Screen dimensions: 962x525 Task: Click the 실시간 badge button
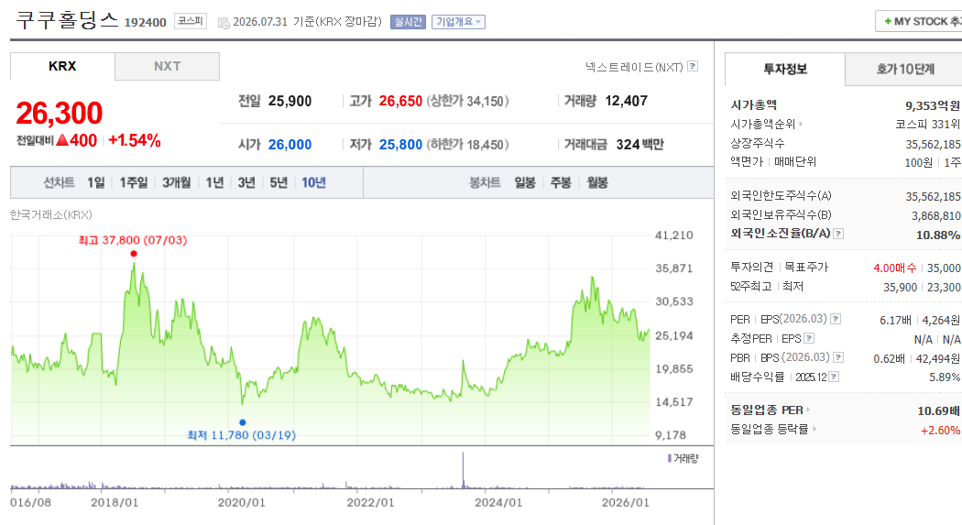[408, 22]
